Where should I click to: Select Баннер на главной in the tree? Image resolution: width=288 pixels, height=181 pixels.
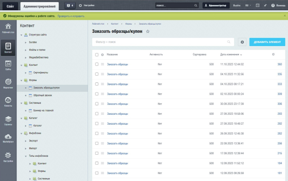tap(43, 111)
